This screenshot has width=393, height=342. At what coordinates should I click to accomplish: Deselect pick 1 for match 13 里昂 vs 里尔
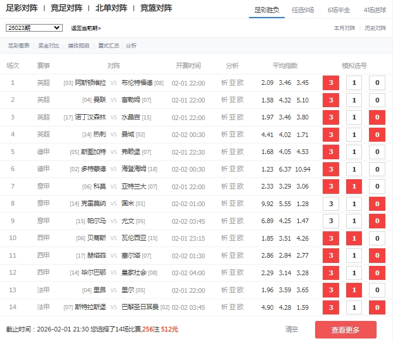pos(354,290)
